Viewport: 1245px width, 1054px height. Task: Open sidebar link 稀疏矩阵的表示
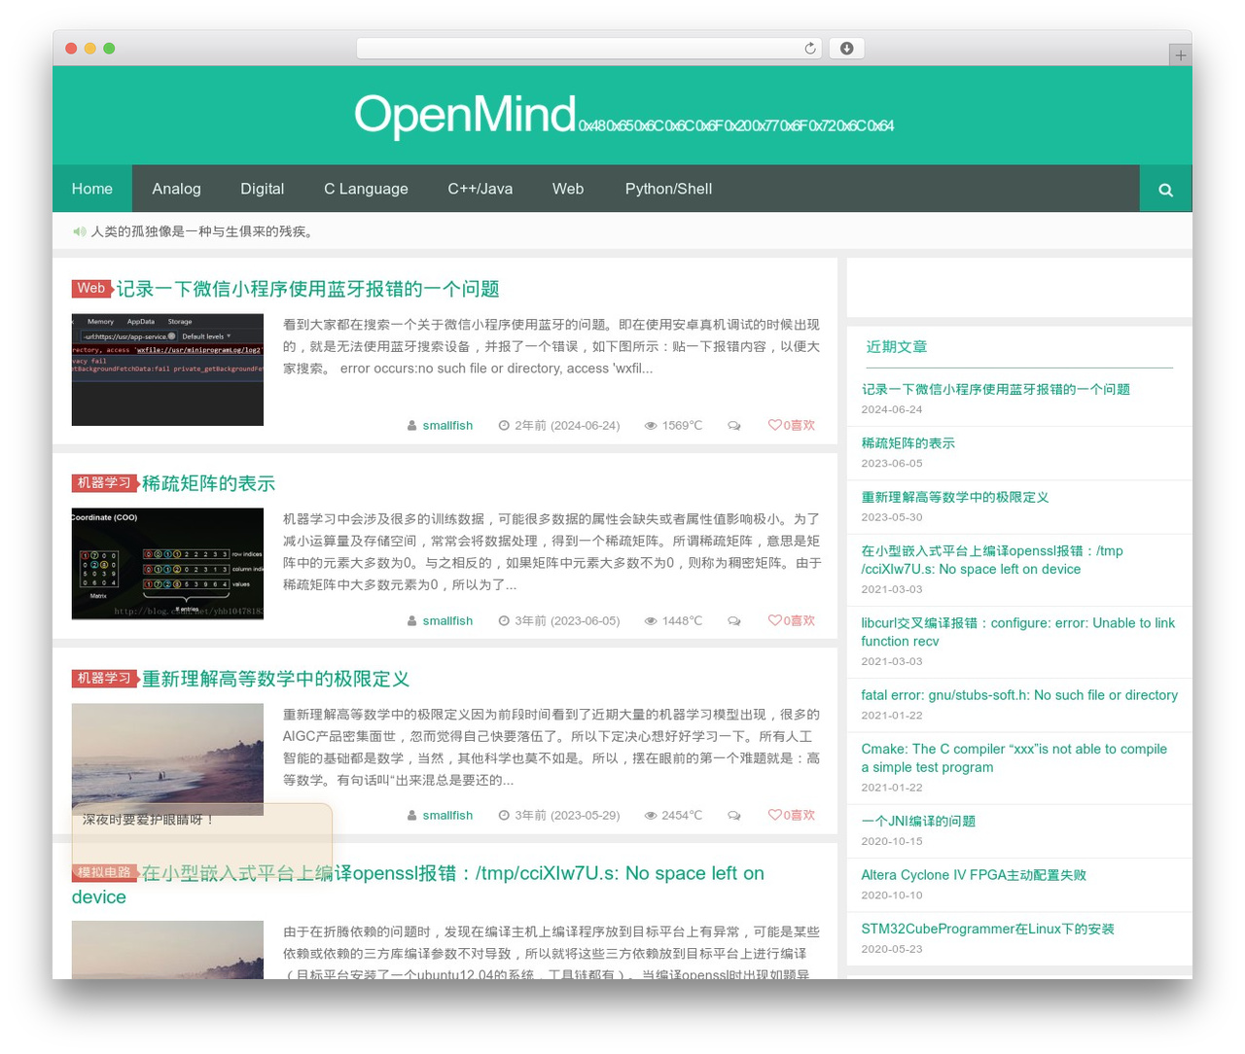(x=907, y=443)
